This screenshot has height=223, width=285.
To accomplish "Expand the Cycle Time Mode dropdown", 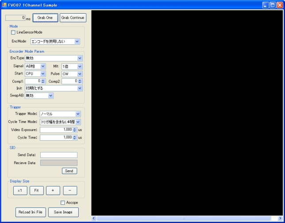I will [x=78, y=122].
